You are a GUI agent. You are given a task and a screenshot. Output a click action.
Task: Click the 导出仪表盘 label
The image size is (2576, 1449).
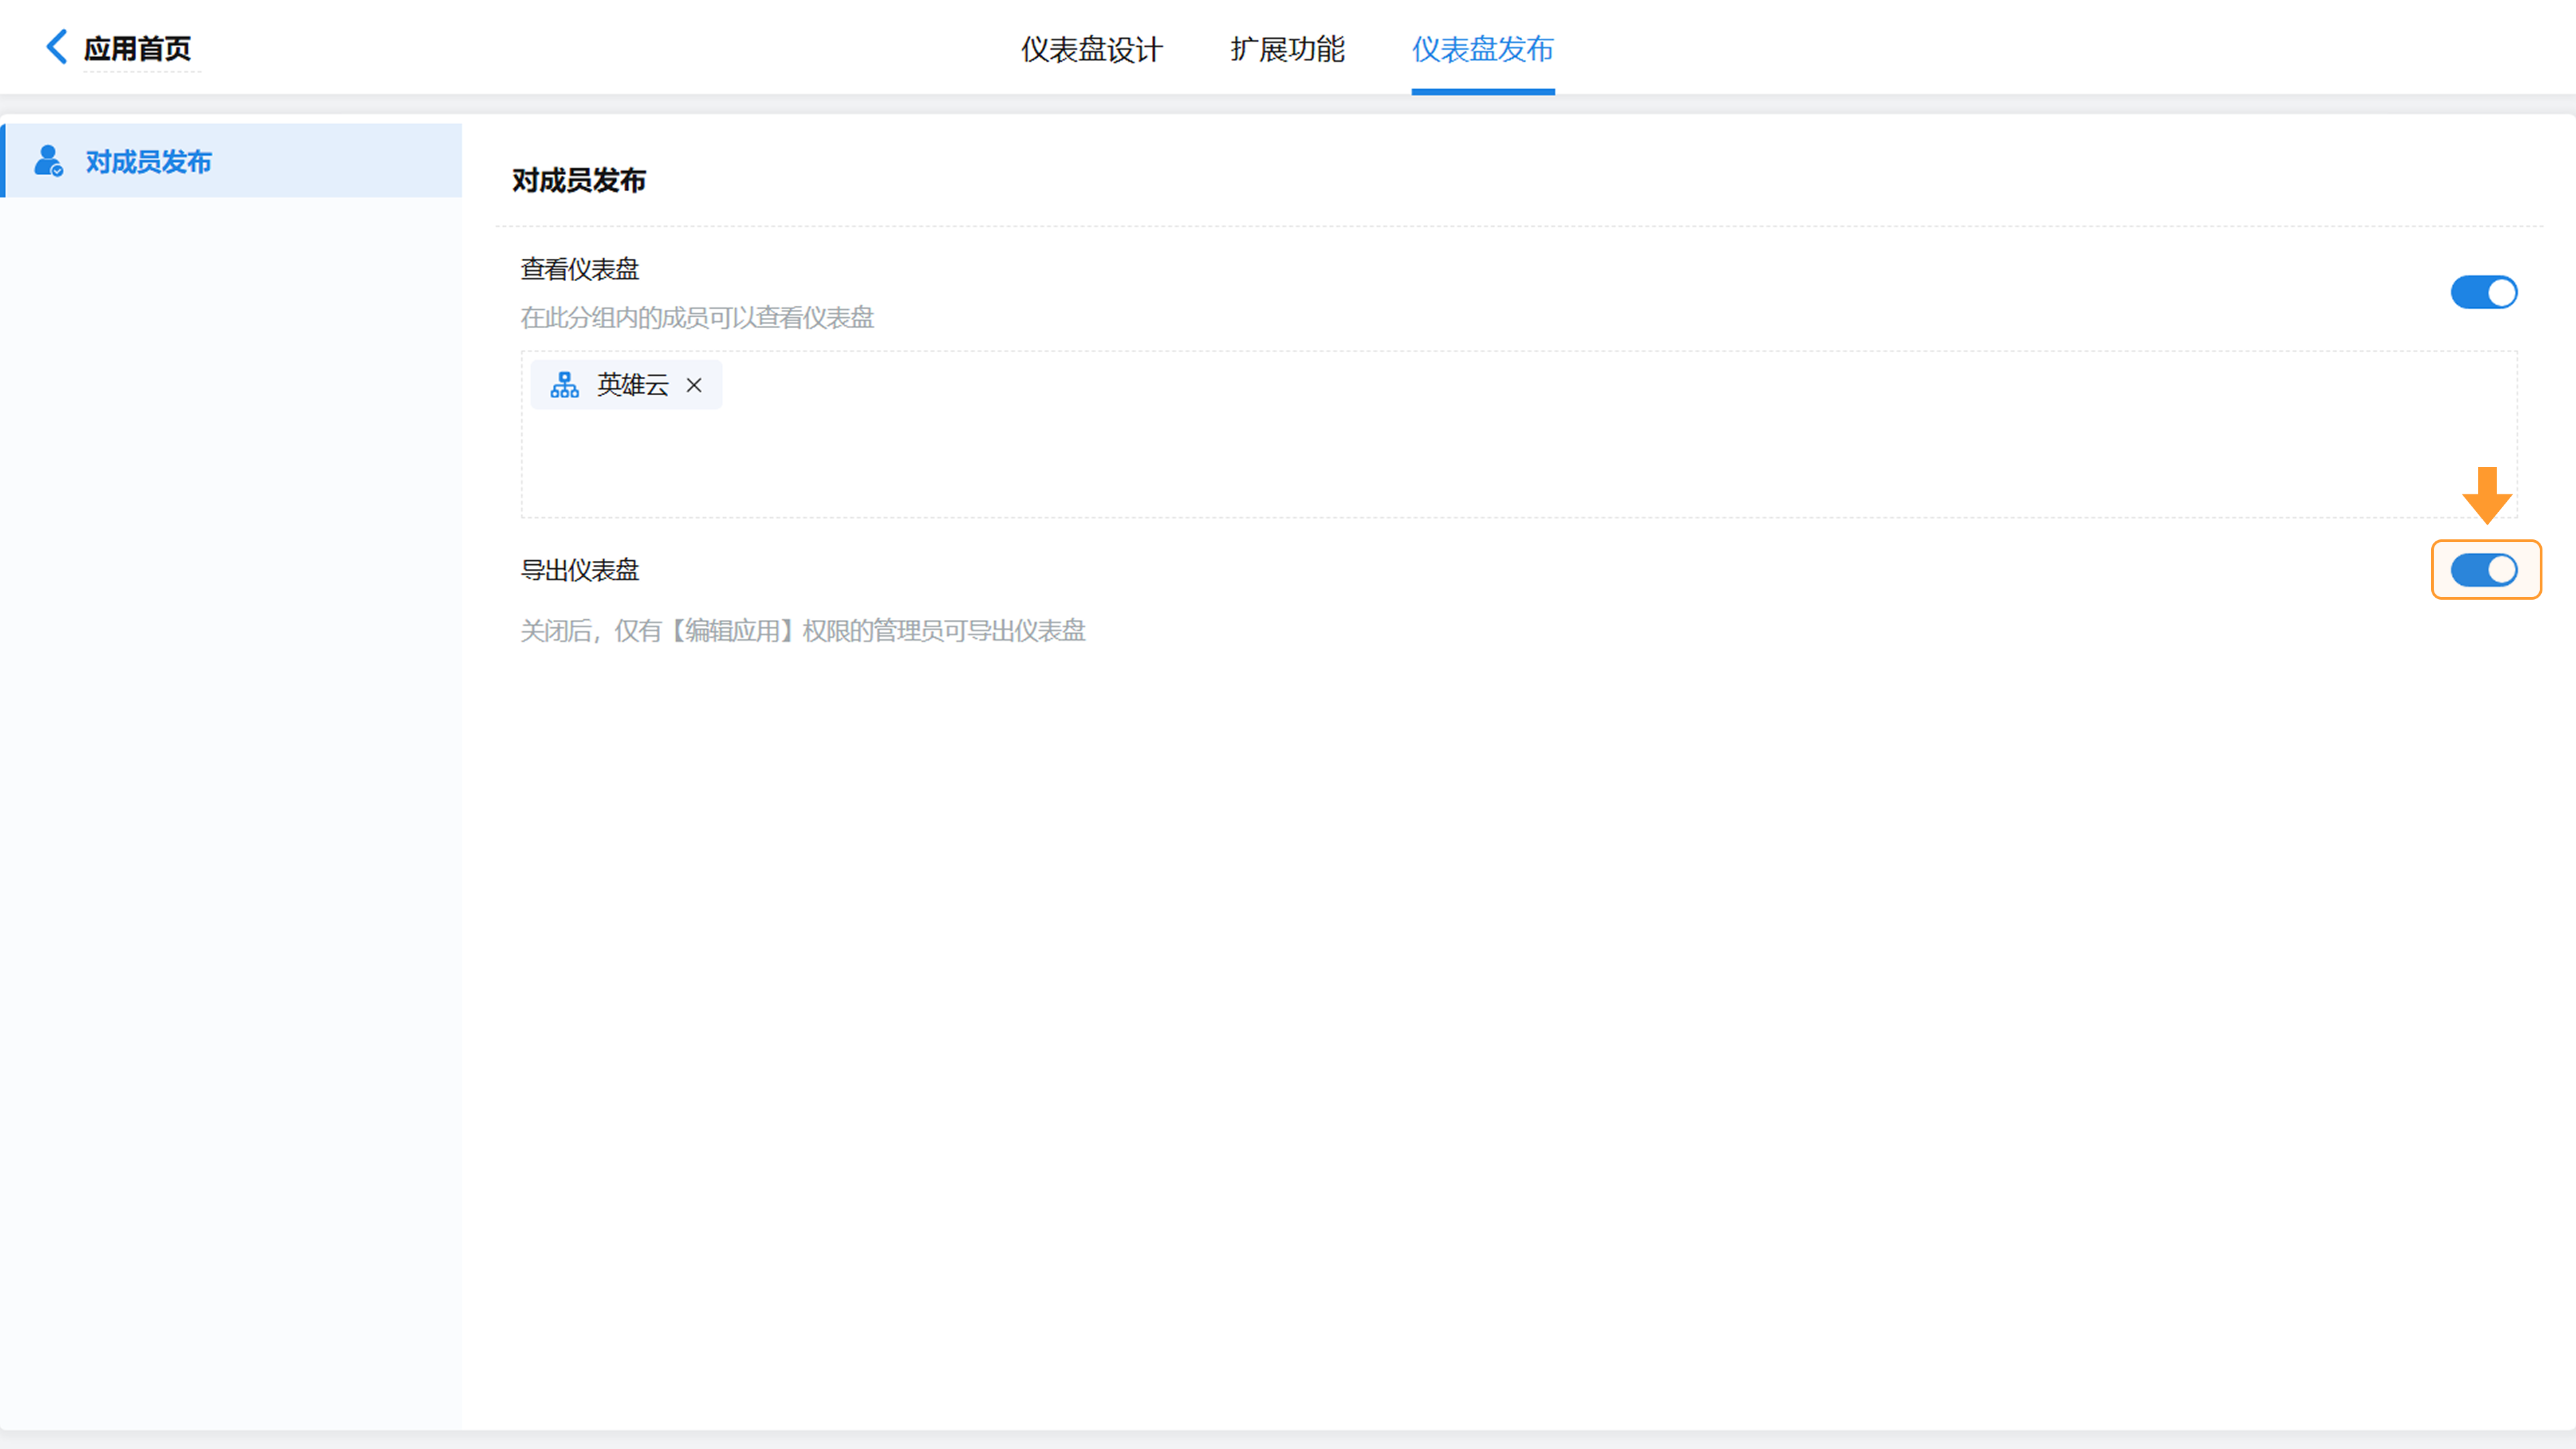(x=579, y=570)
